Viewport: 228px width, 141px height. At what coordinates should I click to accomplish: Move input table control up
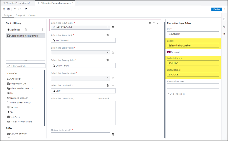point(154,23)
